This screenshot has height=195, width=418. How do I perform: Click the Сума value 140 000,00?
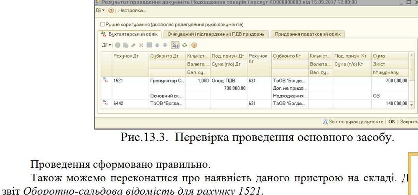coord(390,104)
